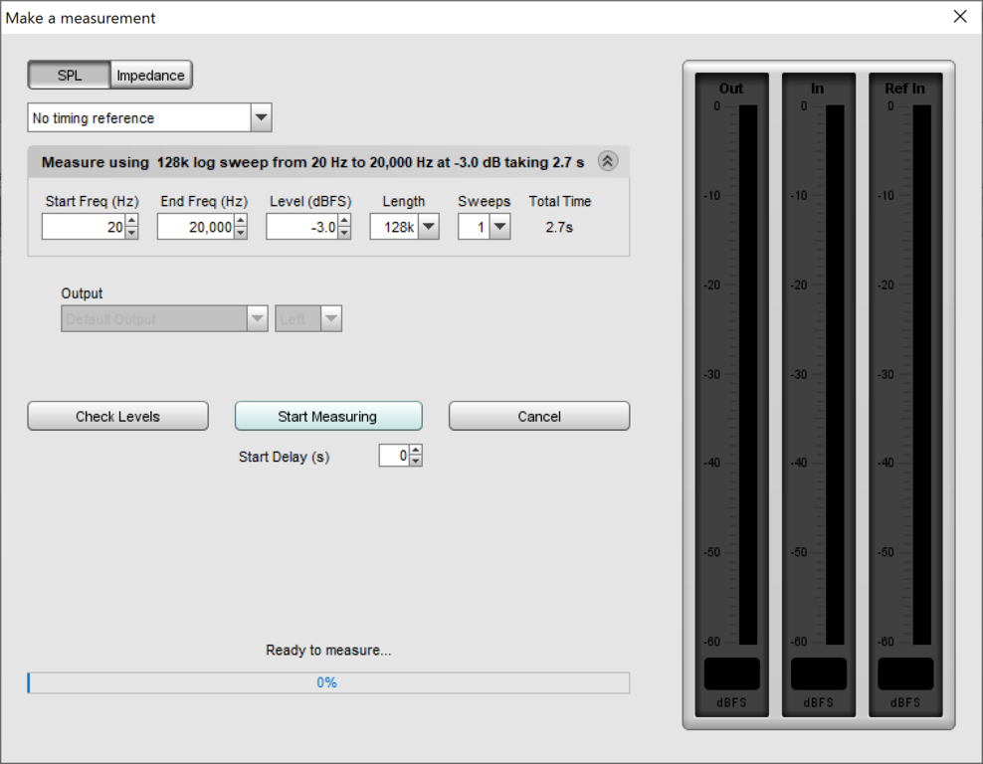The image size is (983, 764).
Task: Select the SPL measurement mode
Action: point(70,76)
